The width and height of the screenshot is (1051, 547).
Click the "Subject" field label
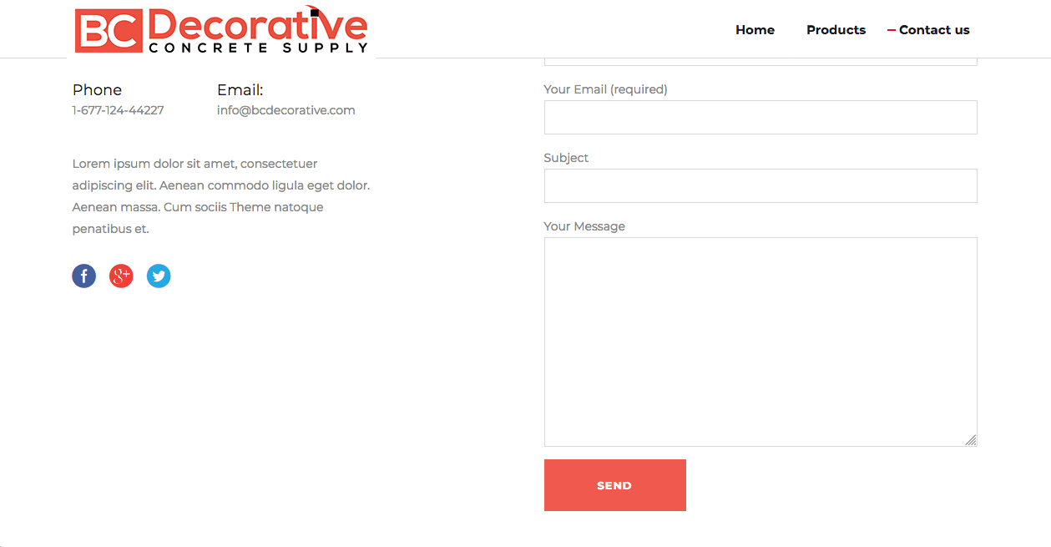(566, 158)
